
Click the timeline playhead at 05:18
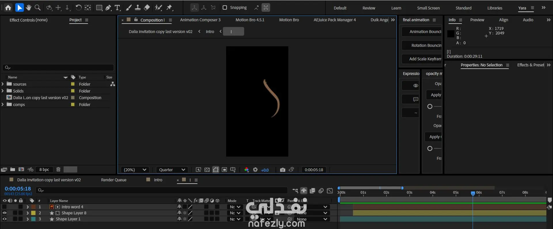(x=473, y=193)
